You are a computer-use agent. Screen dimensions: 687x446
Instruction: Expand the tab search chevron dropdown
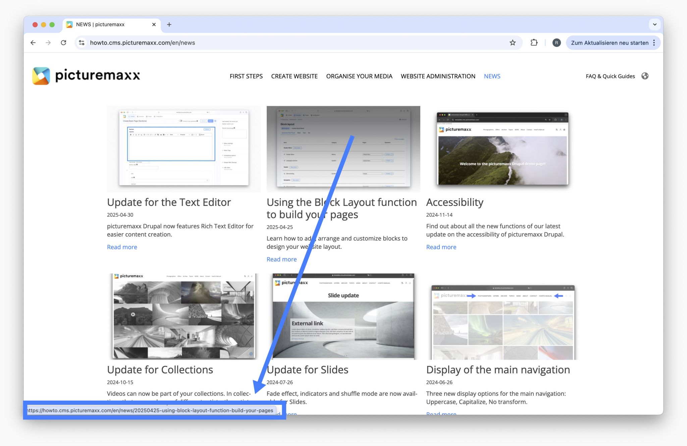tap(654, 24)
